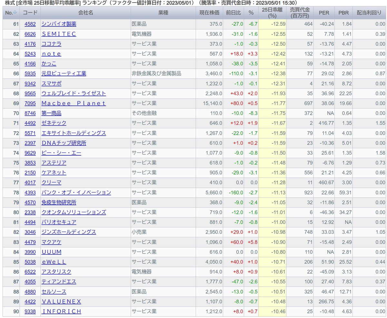Open 元旦ビューティ工業 link
387x318 pixels.
point(64,74)
